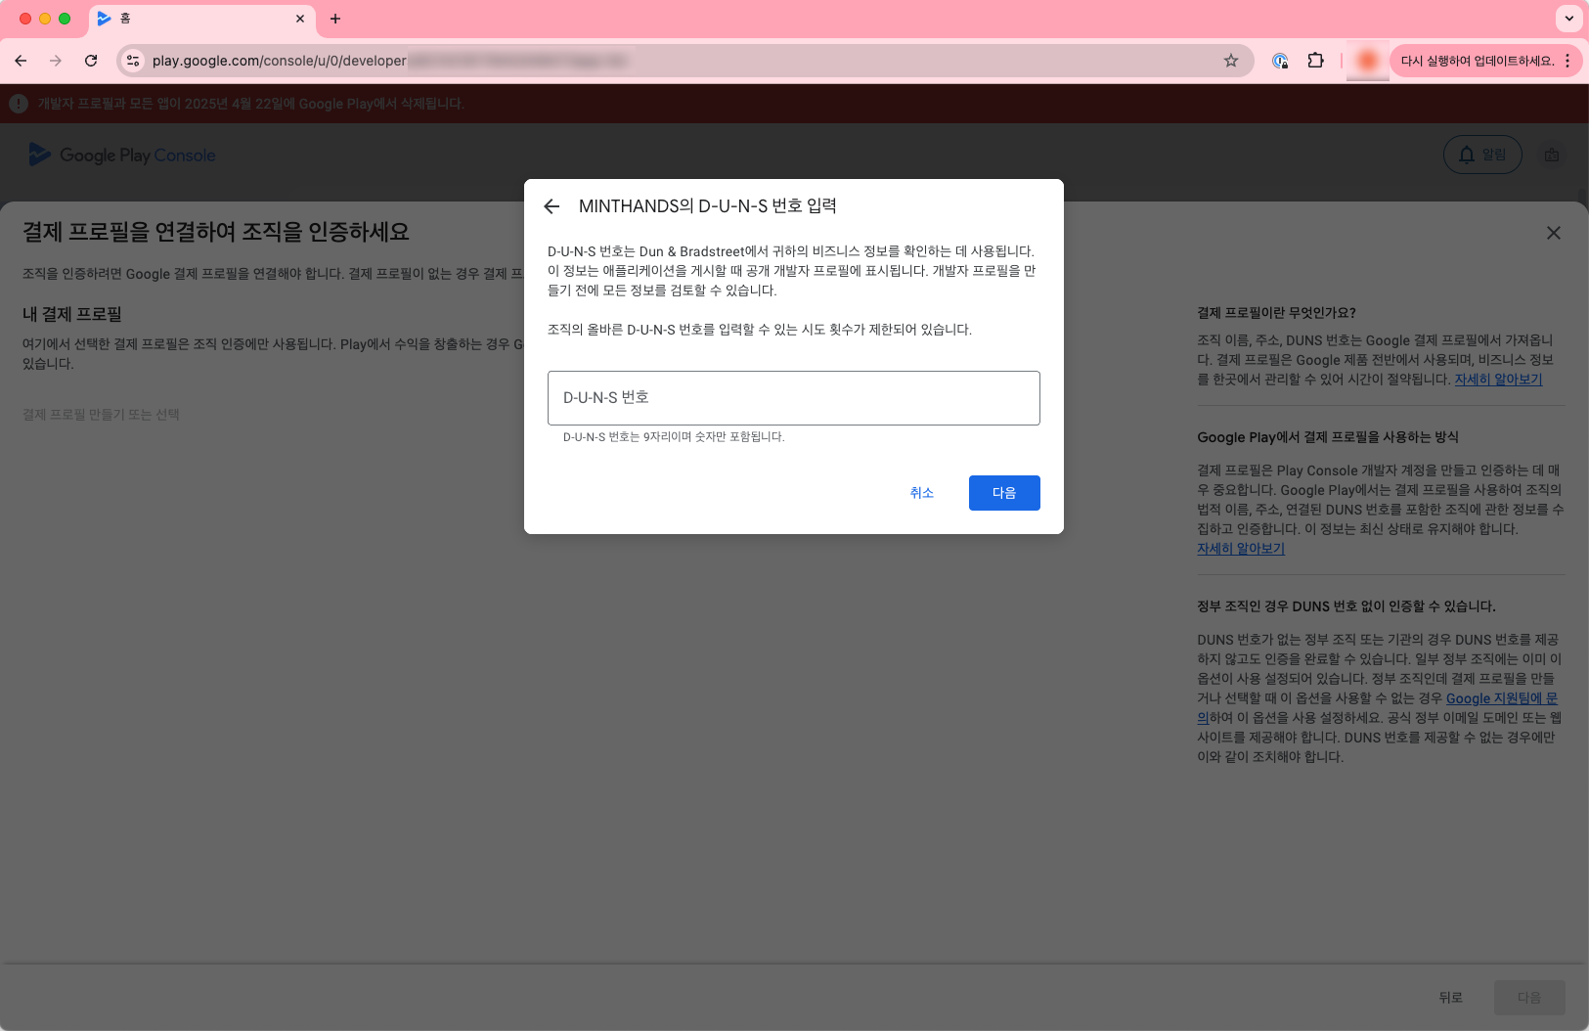Screen dimensions: 1589x1031
Task: Click the heading Google Play에서 결제 프로필을 사용하는 방식
Action: (1328, 437)
